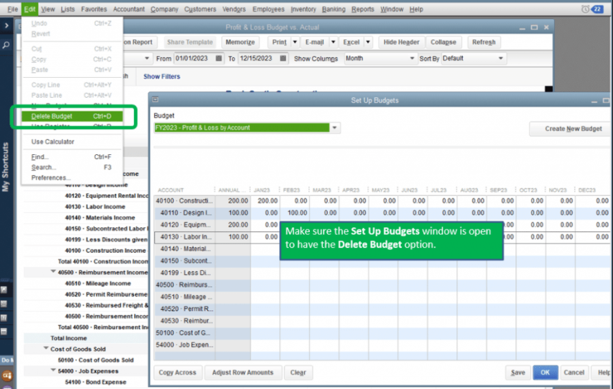
Task: Click the Print button
Action: click(x=279, y=42)
